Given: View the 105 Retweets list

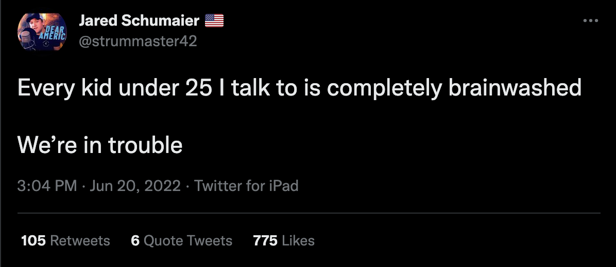Looking at the screenshot, I should tap(65, 240).
